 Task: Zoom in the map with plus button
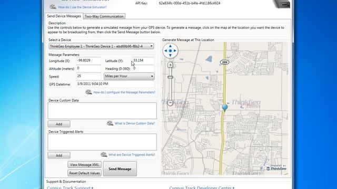click(170, 65)
